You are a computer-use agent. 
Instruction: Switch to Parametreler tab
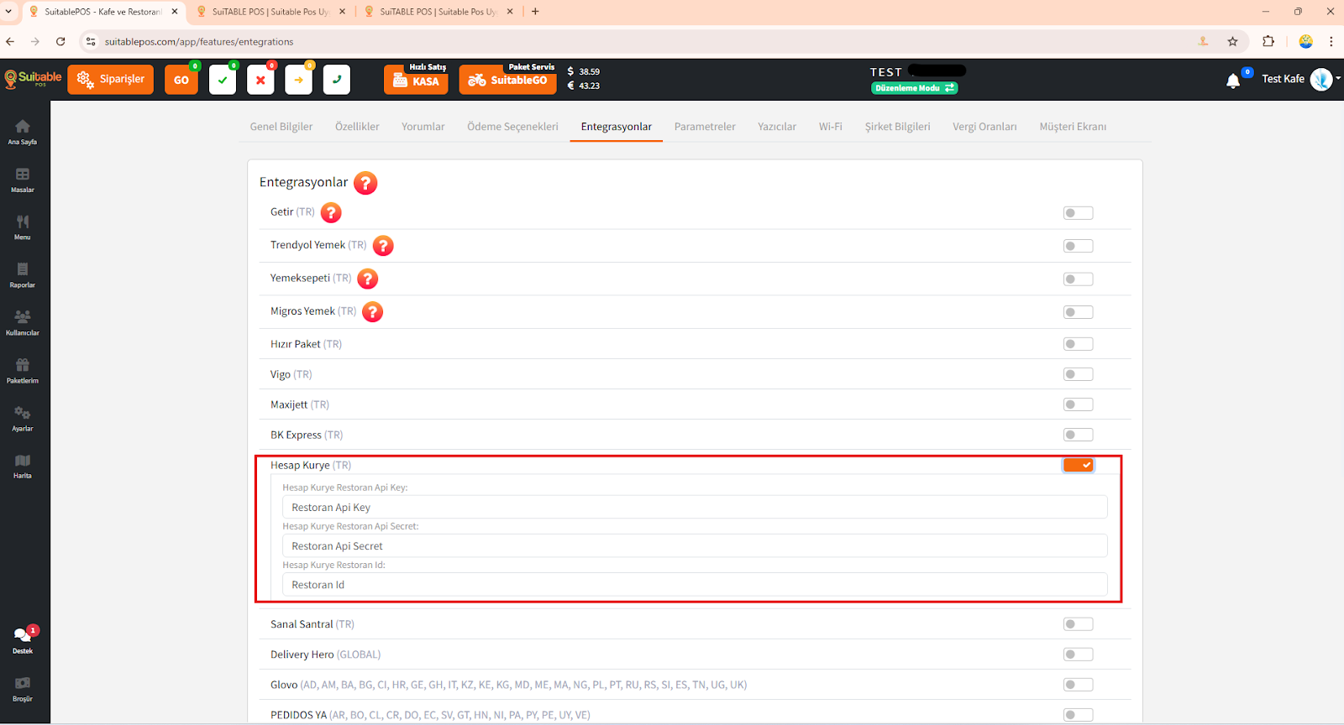pyautogui.click(x=705, y=127)
